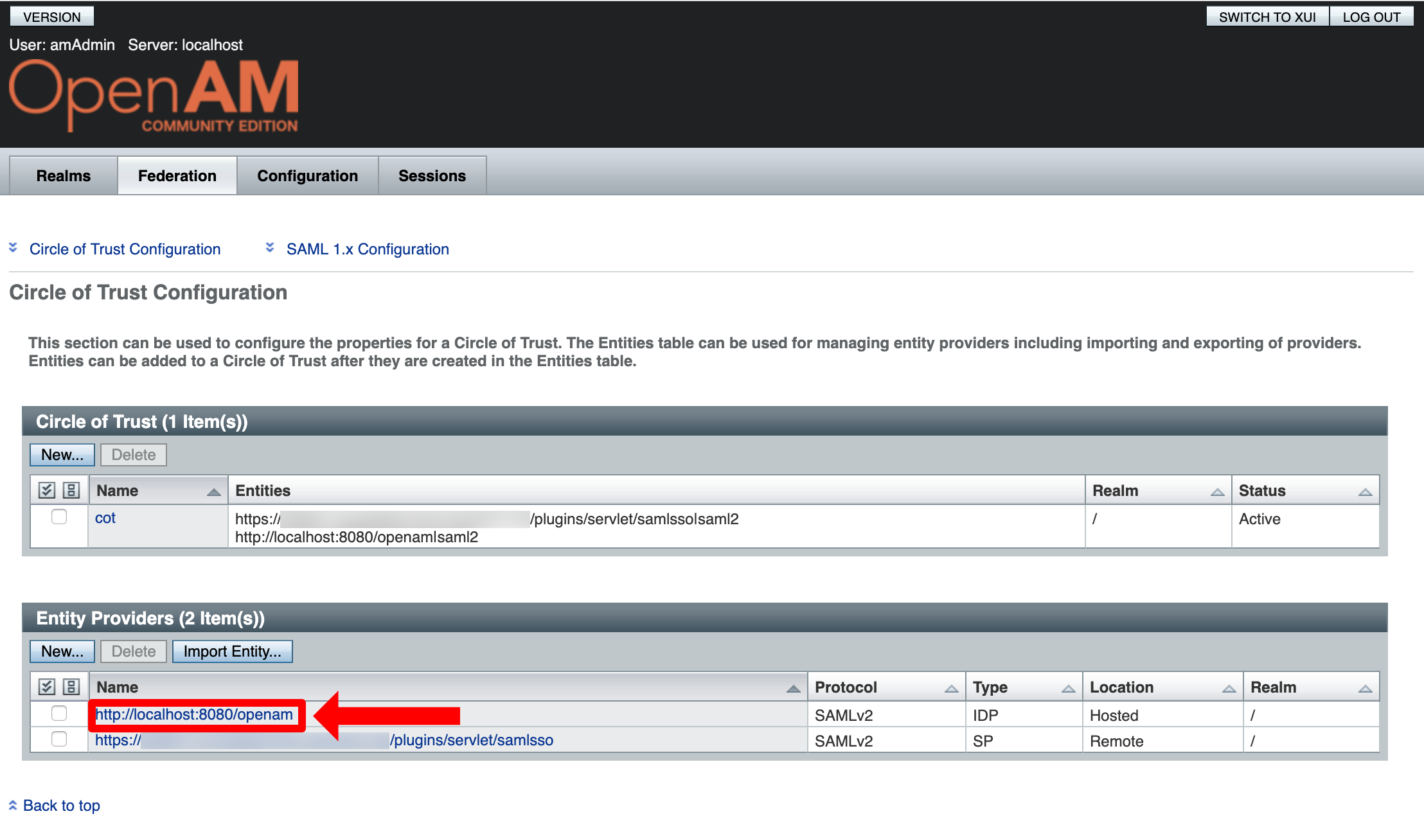
Task: Deselect all rows icon in Entity Providers table
Action: pos(71,687)
